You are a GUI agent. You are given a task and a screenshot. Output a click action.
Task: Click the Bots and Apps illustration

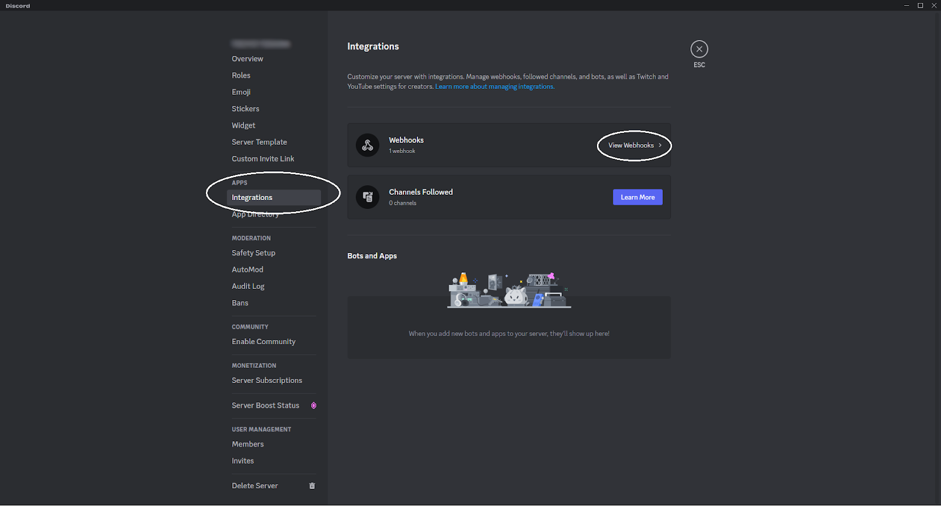(509, 290)
